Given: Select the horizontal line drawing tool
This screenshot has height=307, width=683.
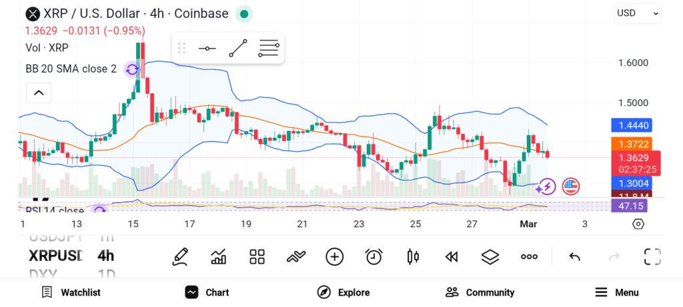Looking at the screenshot, I should click(207, 49).
